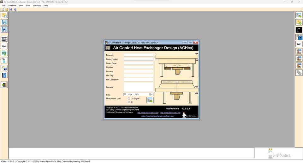Click the Remarks text area

coord(138,87)
